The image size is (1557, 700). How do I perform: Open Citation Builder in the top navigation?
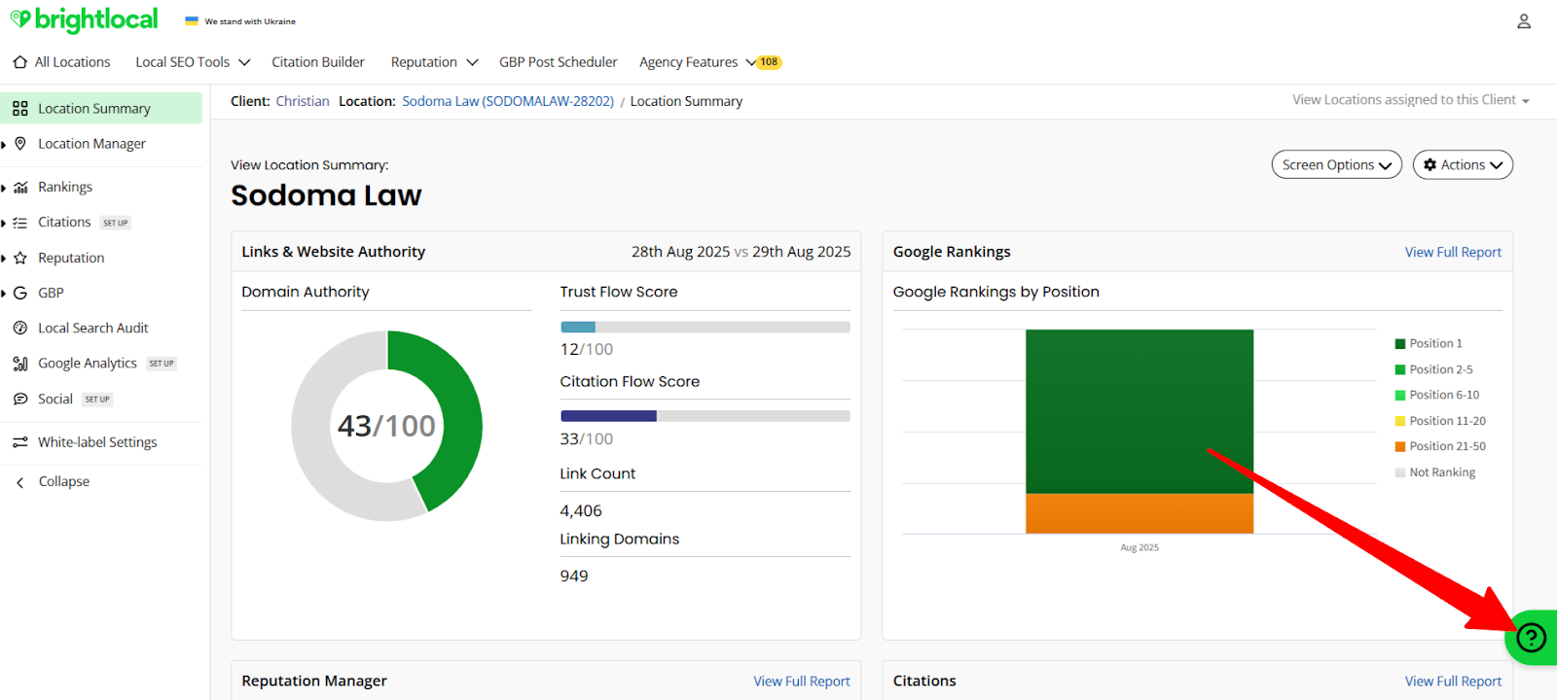tap(317, 62)
